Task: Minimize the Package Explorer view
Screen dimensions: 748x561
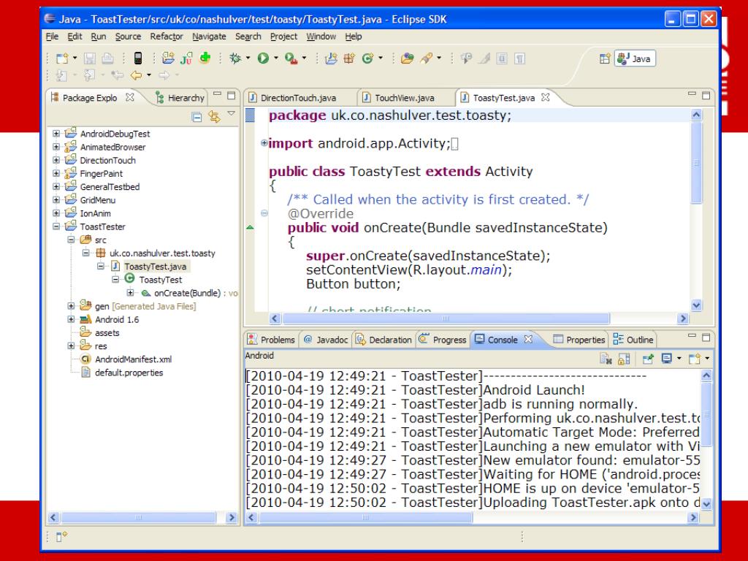Action: (218, 94)
